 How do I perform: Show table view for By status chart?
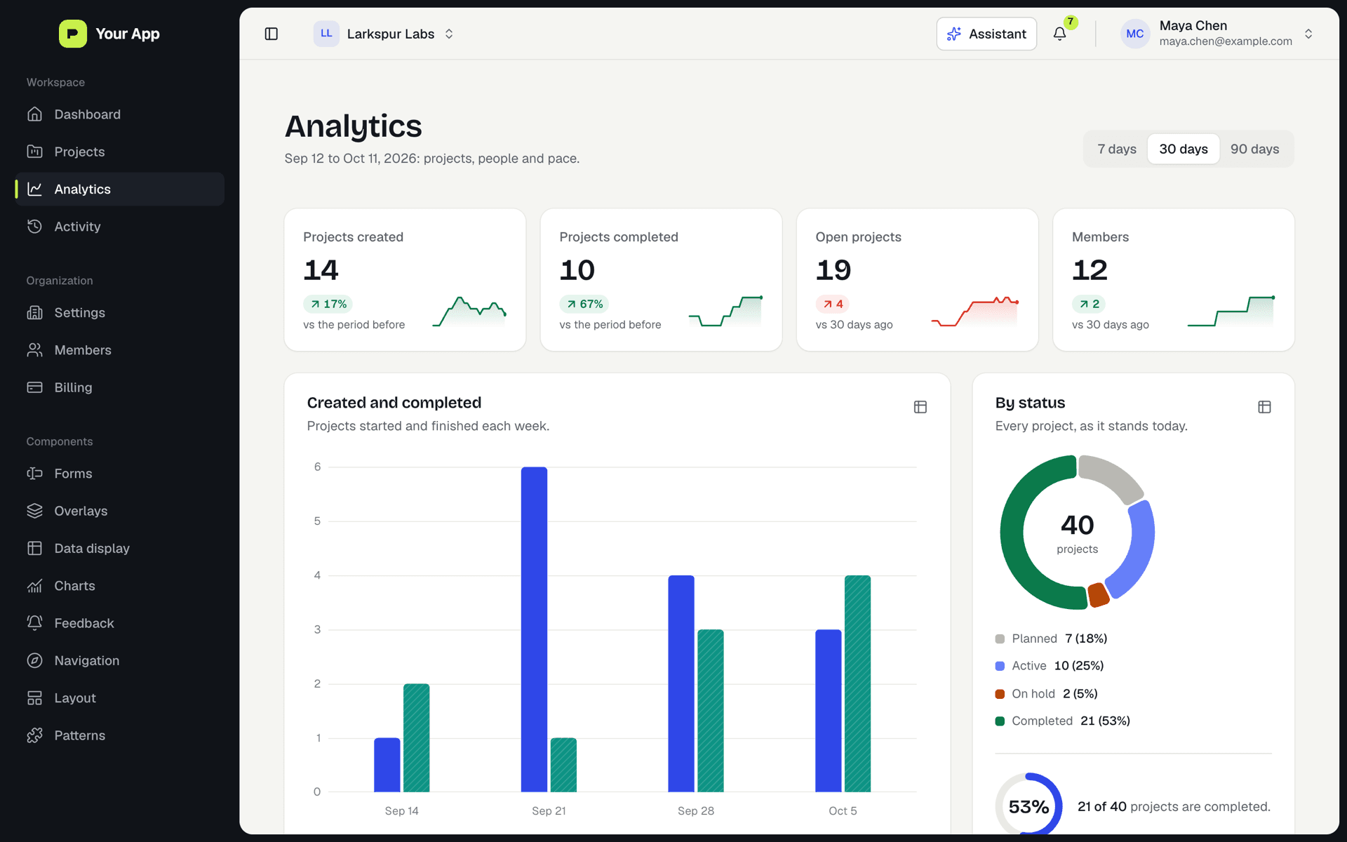pos(1264,407)
